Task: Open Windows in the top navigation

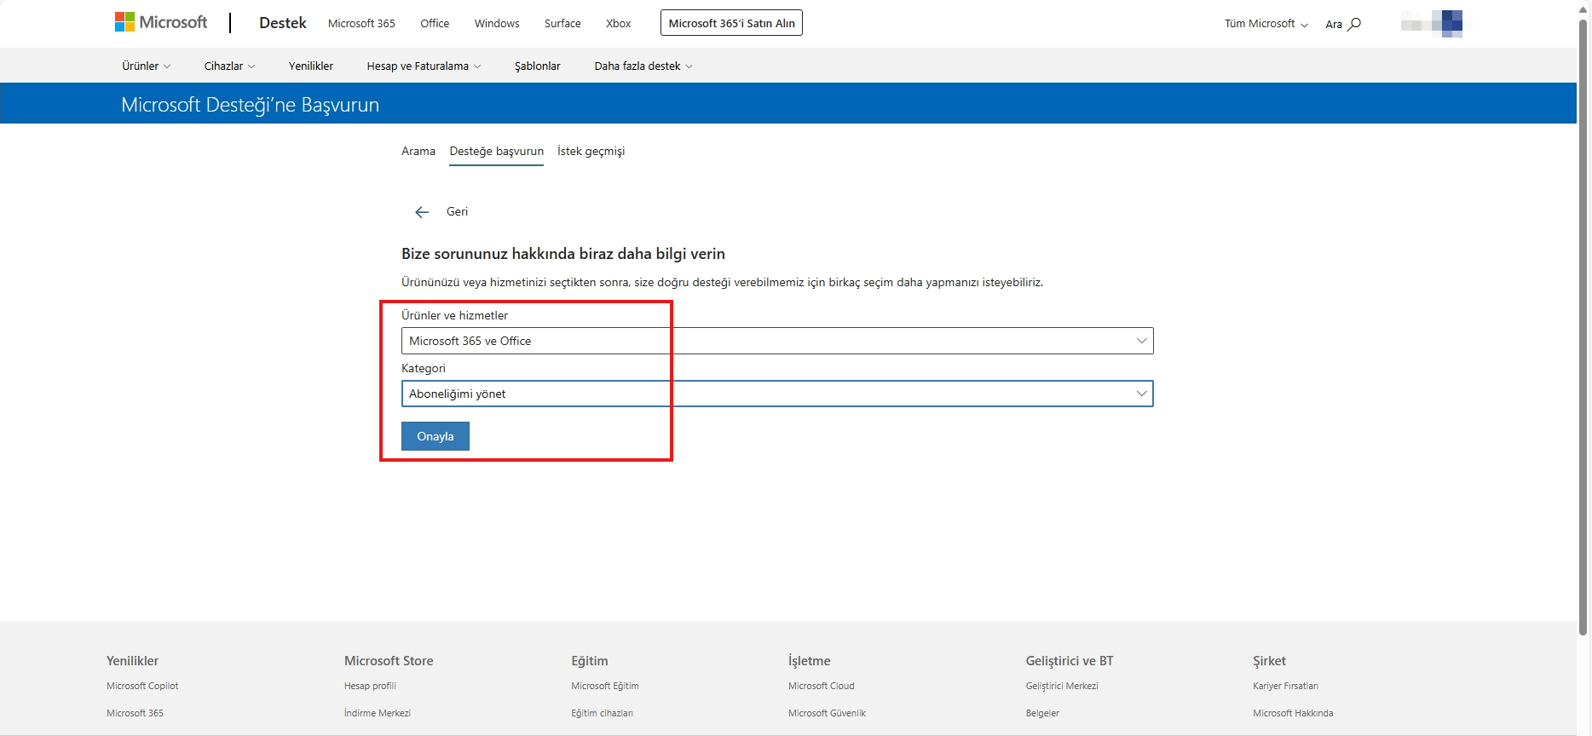Action: (497, 23)
